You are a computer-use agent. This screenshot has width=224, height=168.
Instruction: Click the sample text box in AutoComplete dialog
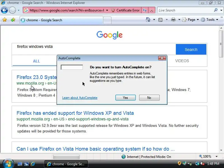point(72,67)
